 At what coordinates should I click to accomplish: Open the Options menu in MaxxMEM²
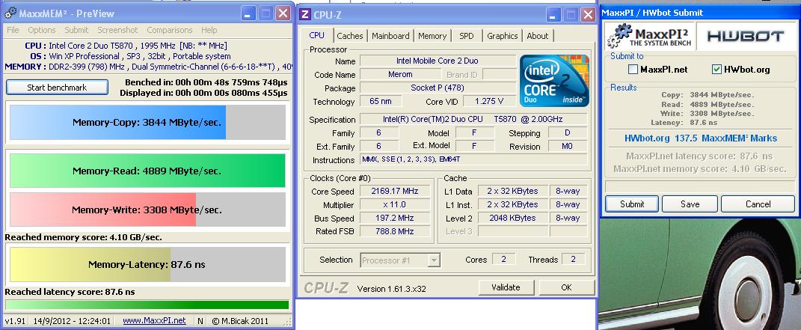point(42,30)
